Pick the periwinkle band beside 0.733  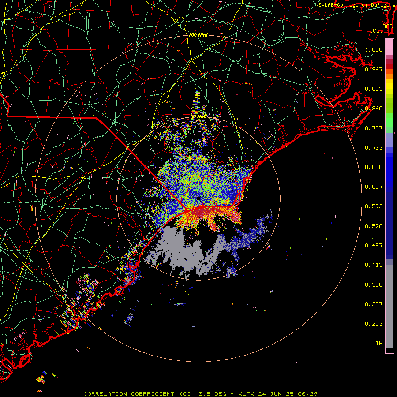390,140
